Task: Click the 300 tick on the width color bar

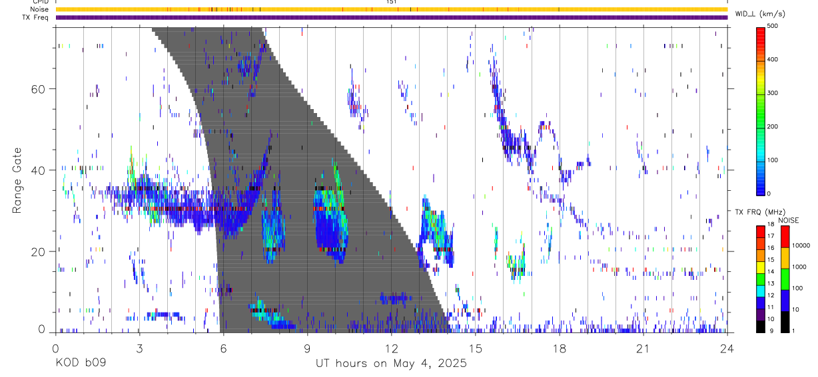Action: coord(773,94)
